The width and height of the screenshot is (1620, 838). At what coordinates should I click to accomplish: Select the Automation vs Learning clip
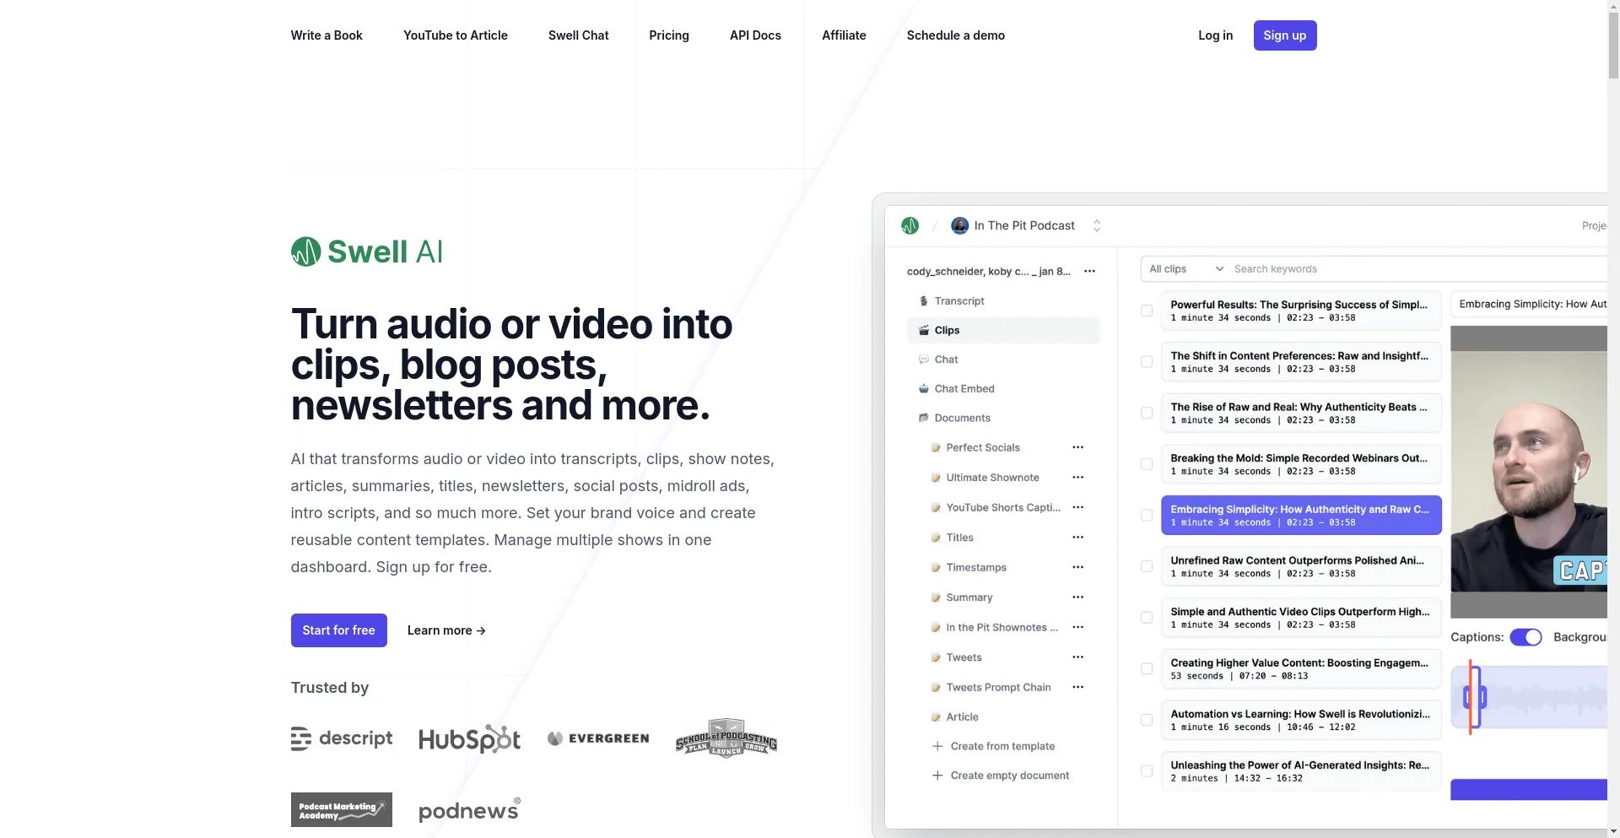(x=1301, y=720)
